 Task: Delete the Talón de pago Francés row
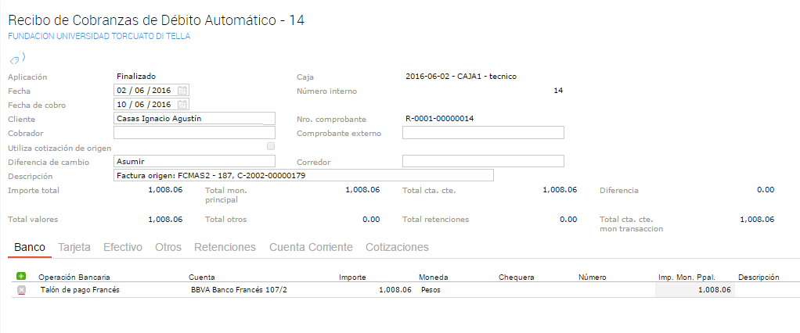(x=21, y=290)
